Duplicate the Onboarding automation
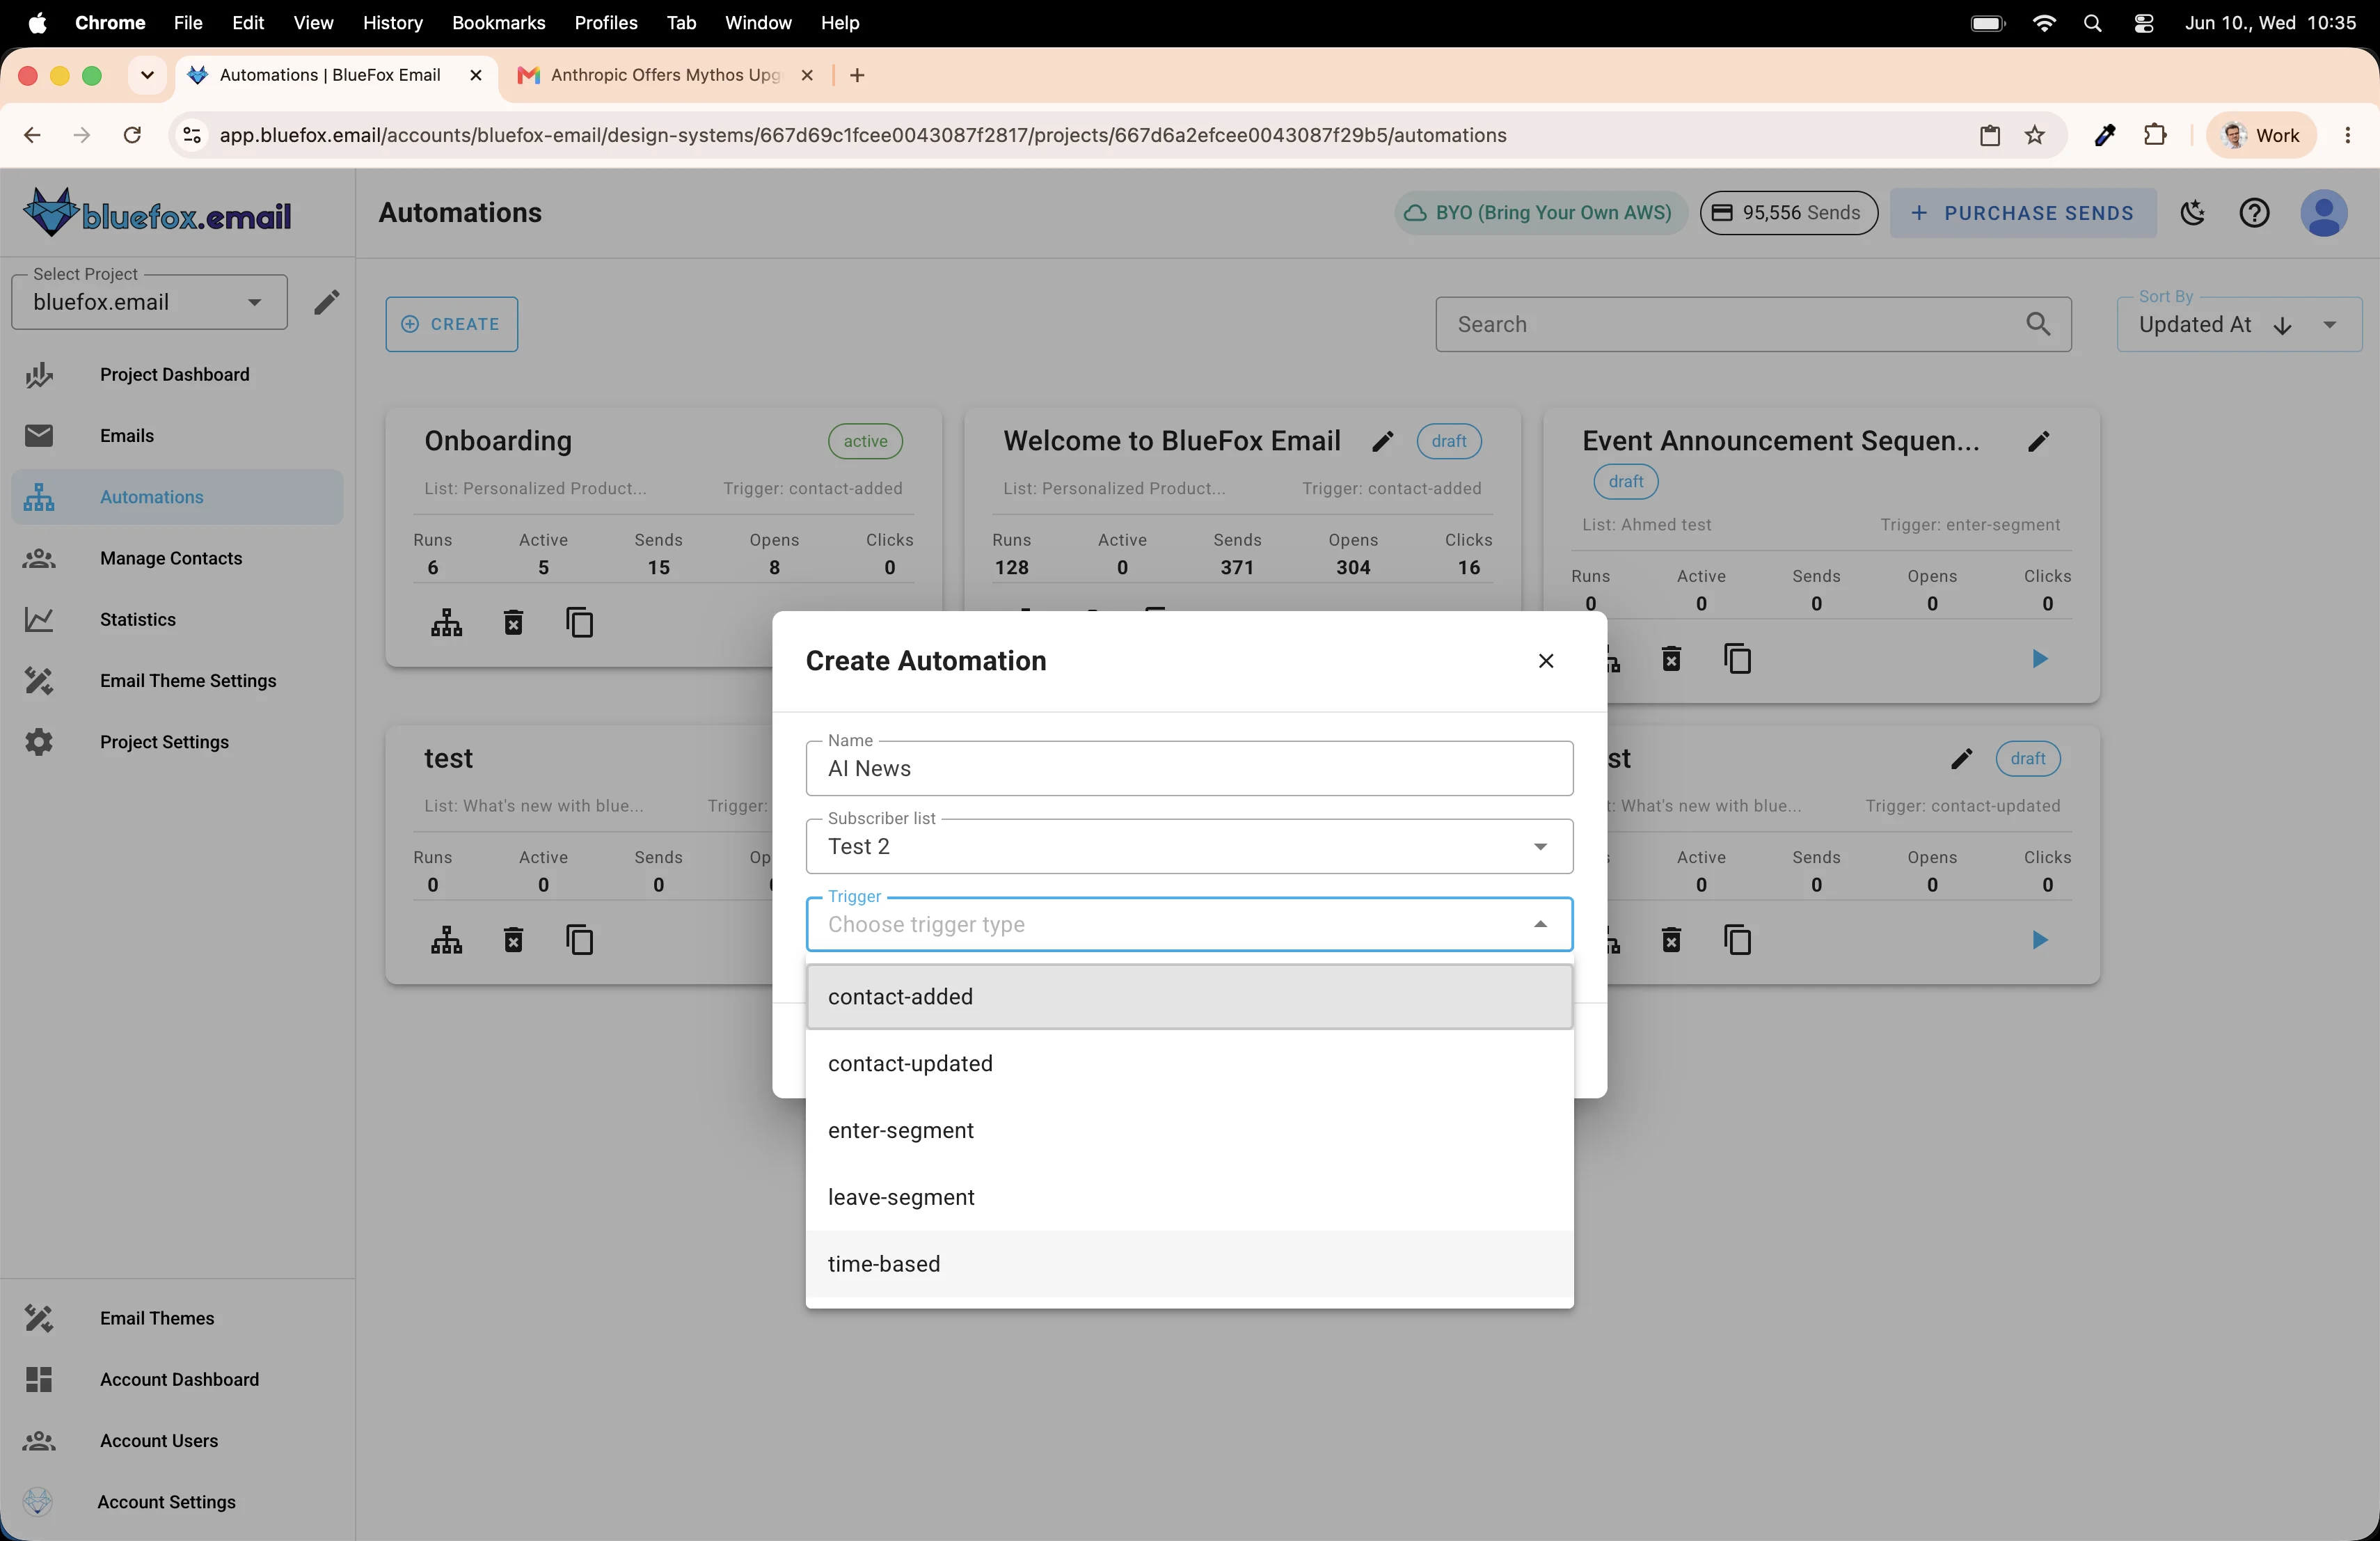2380x1541 pixels. coord(580,623)
